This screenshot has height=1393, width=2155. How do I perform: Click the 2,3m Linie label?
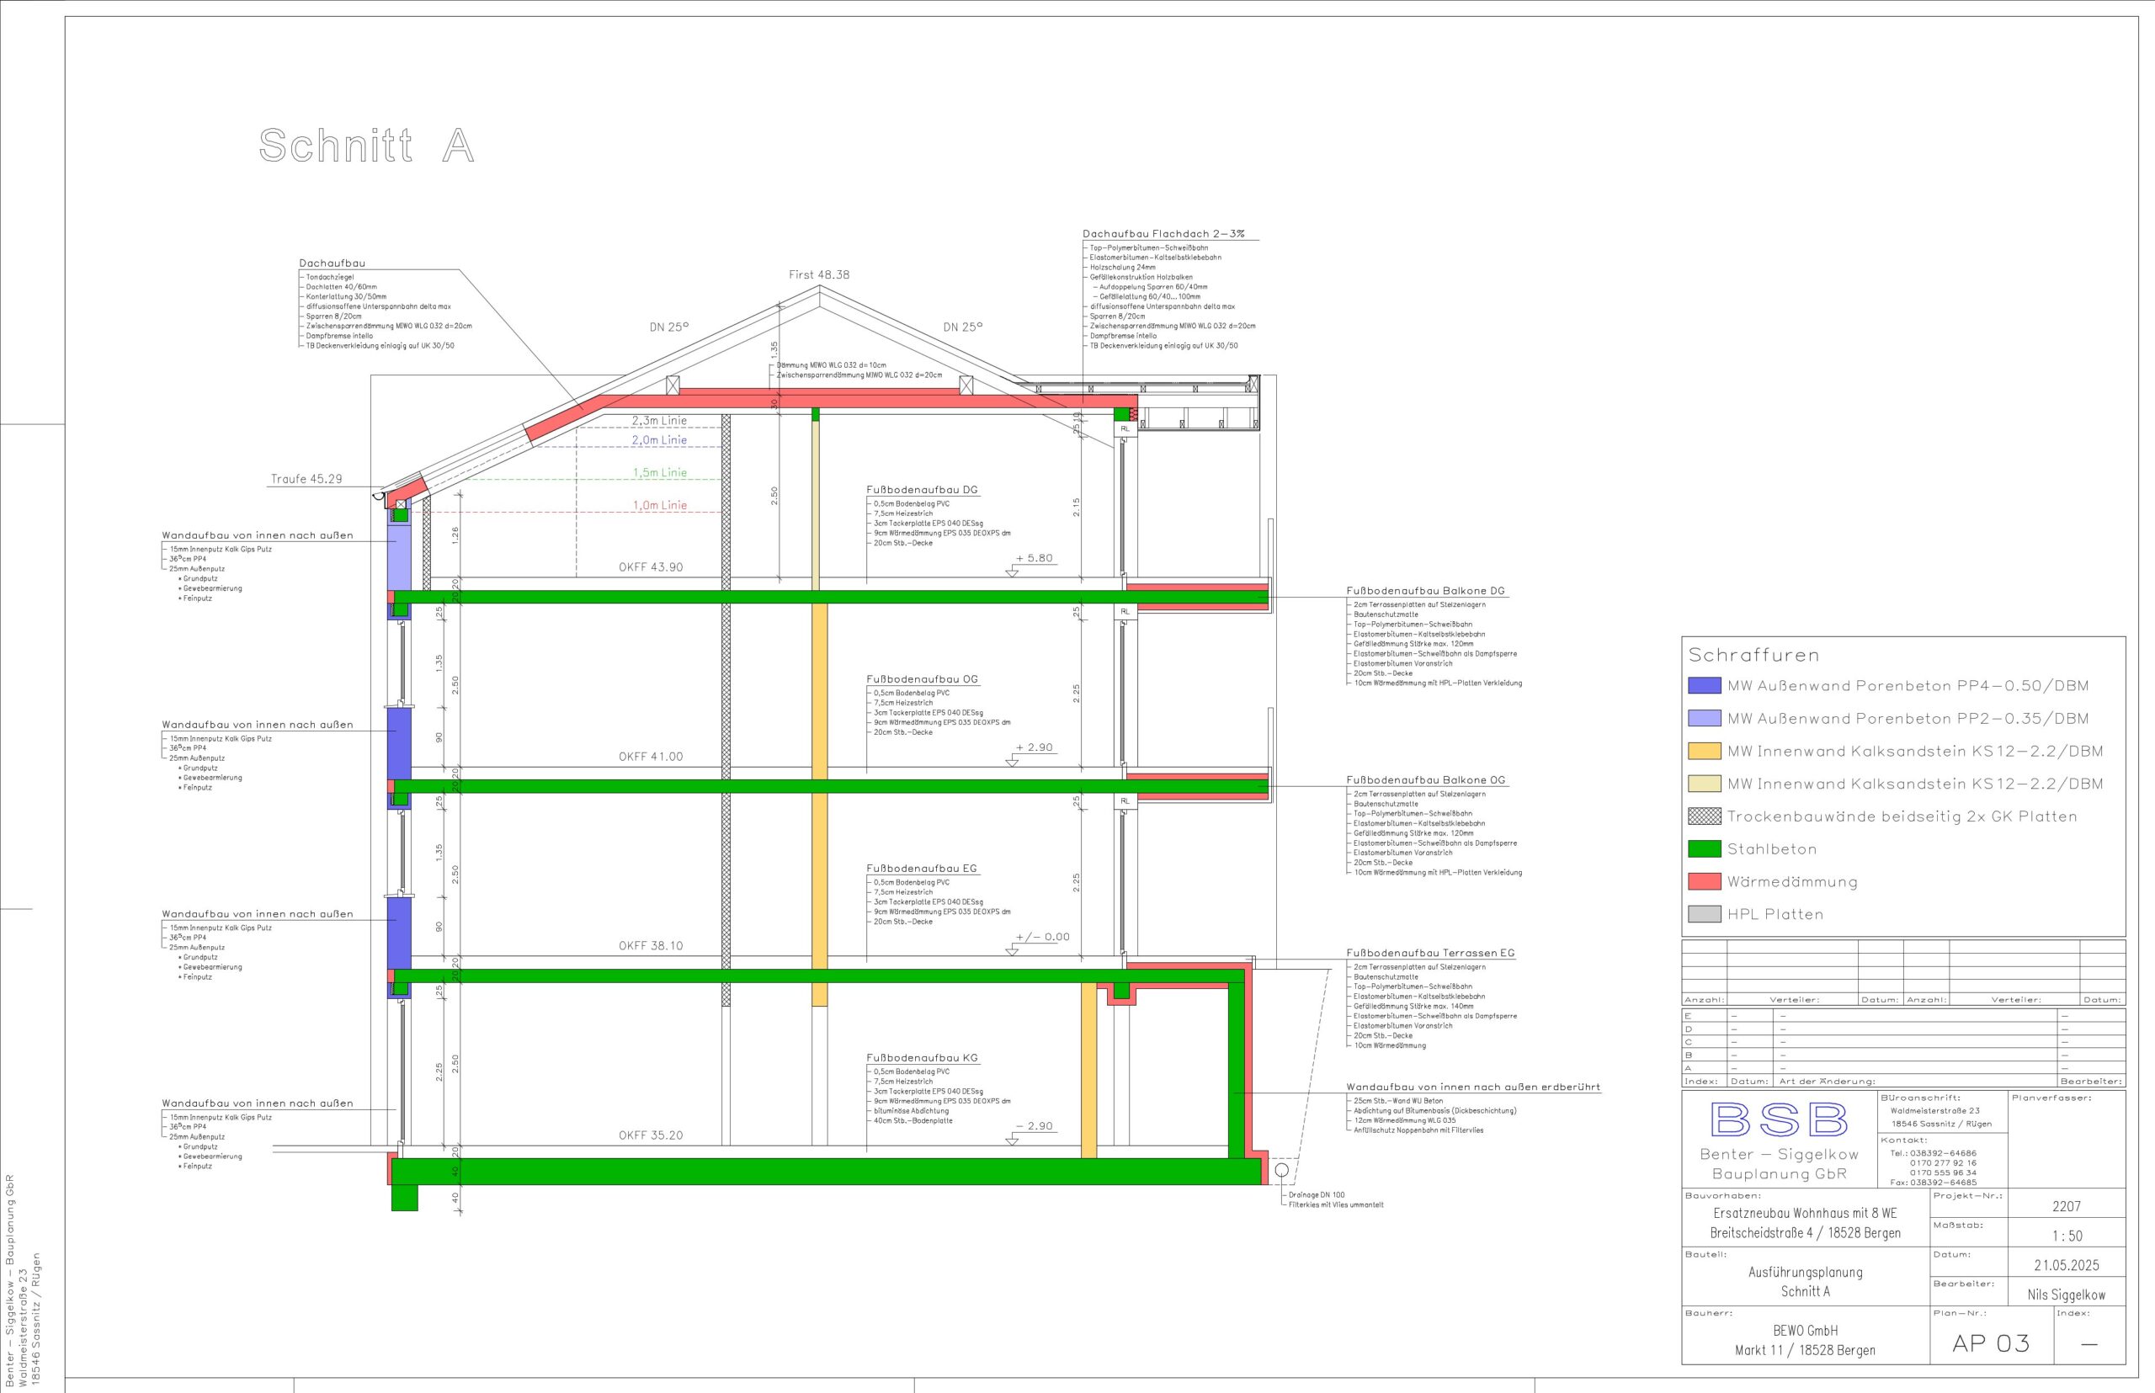[658, 421]
